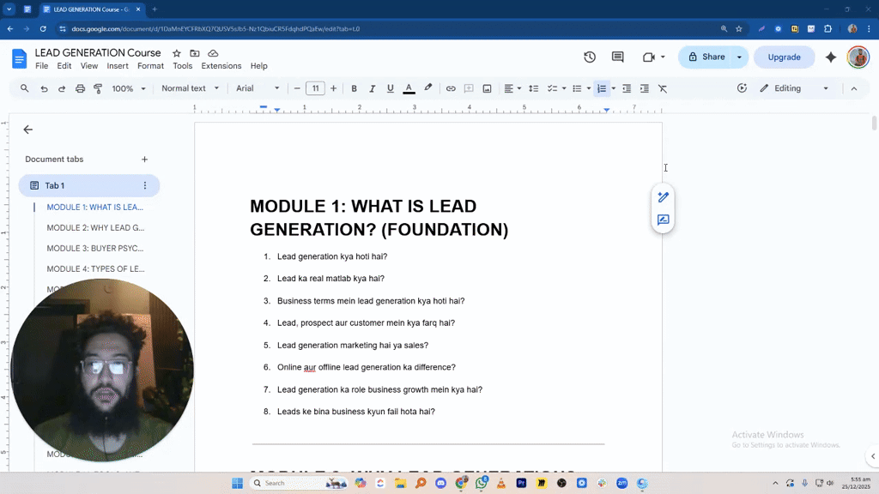Viewport: 879px width, 494px height.
Task: Toggle the checklist button
Action: click(x=552, y=88)
